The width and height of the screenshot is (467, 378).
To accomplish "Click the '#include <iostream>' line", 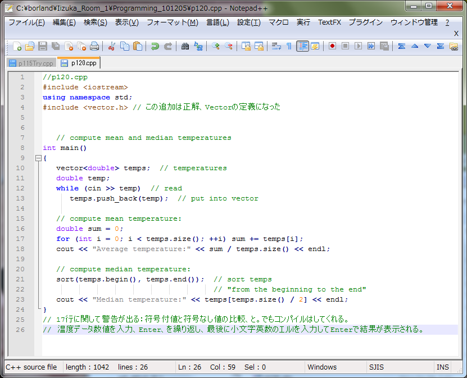I will tap(85, 87).
